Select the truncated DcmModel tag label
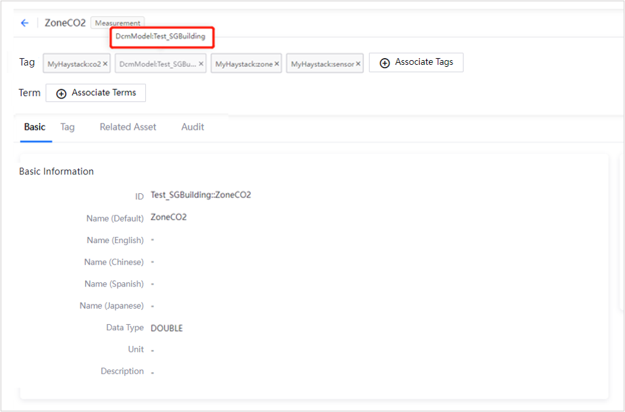625x412 pixels. [x=157, y=64]
